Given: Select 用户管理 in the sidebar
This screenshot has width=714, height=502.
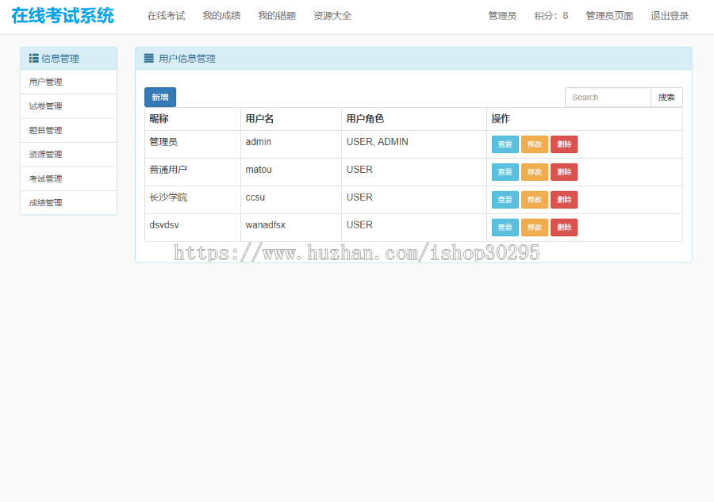Looking at the screenshot, I should pos(69,82).
